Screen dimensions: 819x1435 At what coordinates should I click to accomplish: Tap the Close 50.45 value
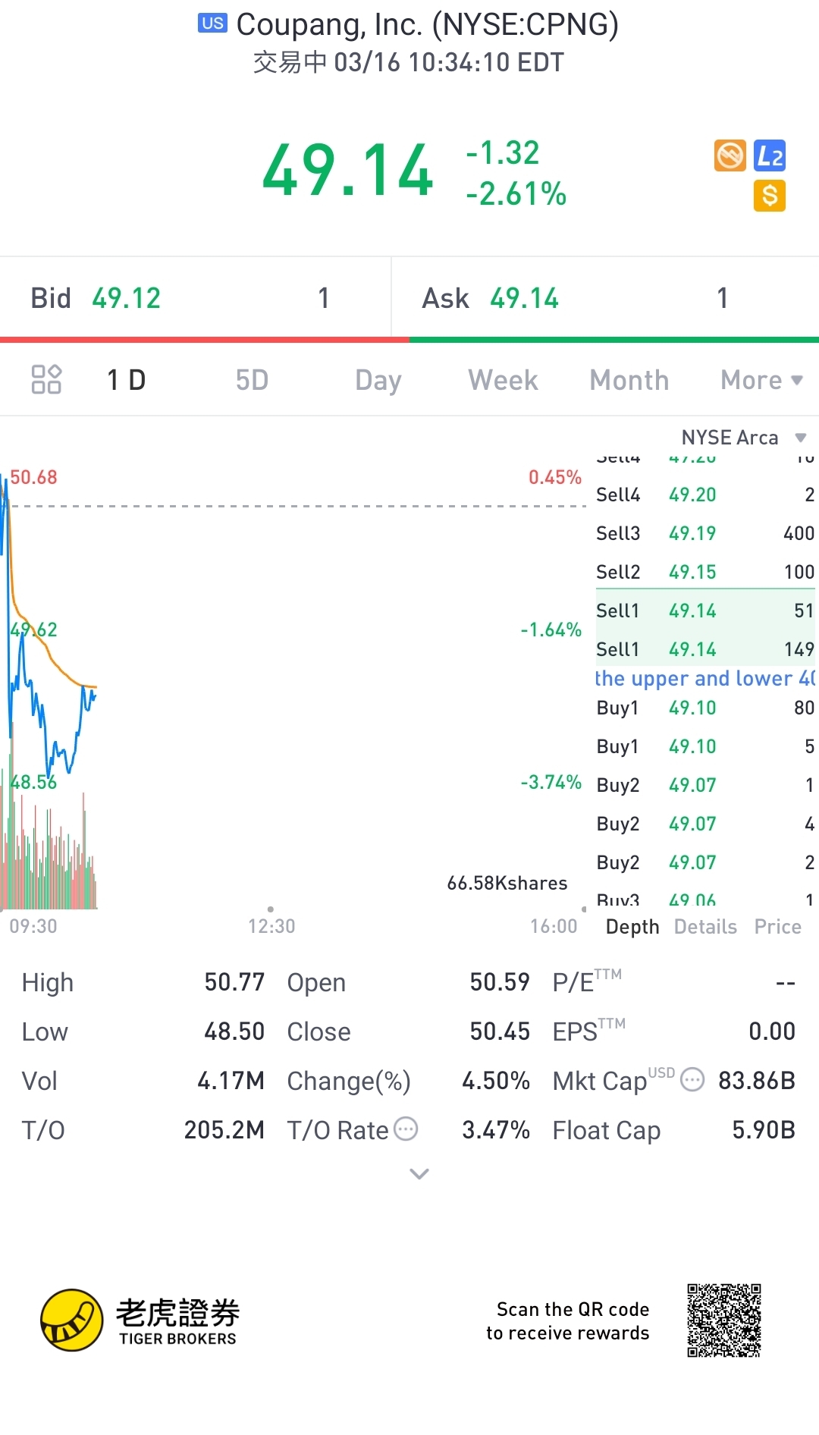coord(500,1032)
